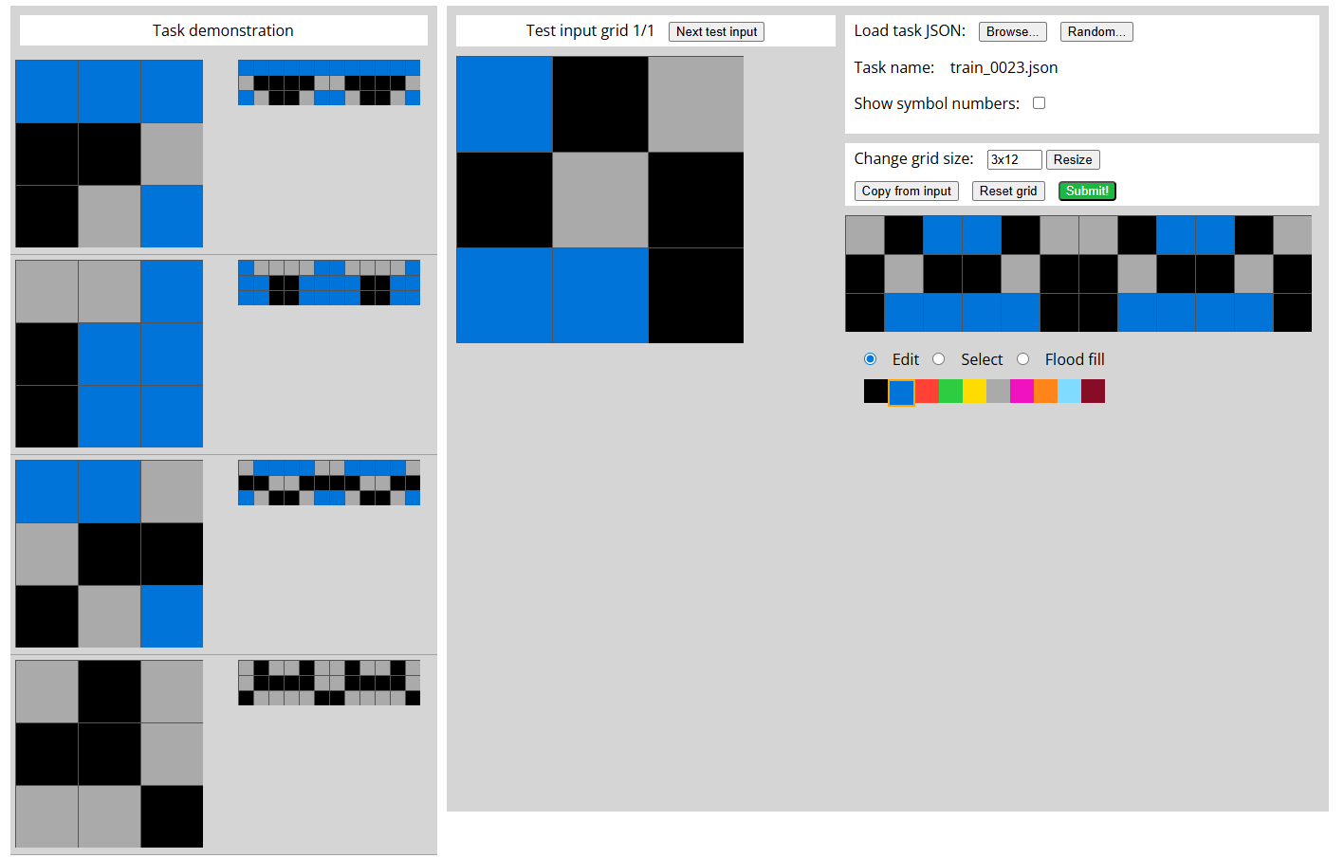Click the top-left gray cell of output grid
This screenshot has width=1344, height=858.
coord(864,235)
